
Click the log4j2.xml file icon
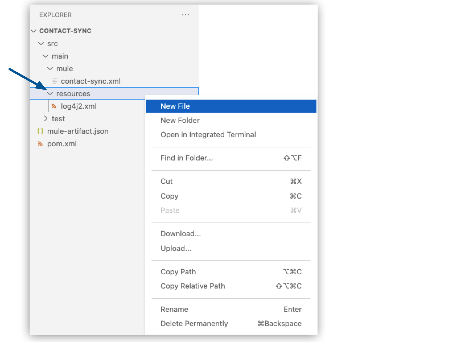tap(54, 106)
